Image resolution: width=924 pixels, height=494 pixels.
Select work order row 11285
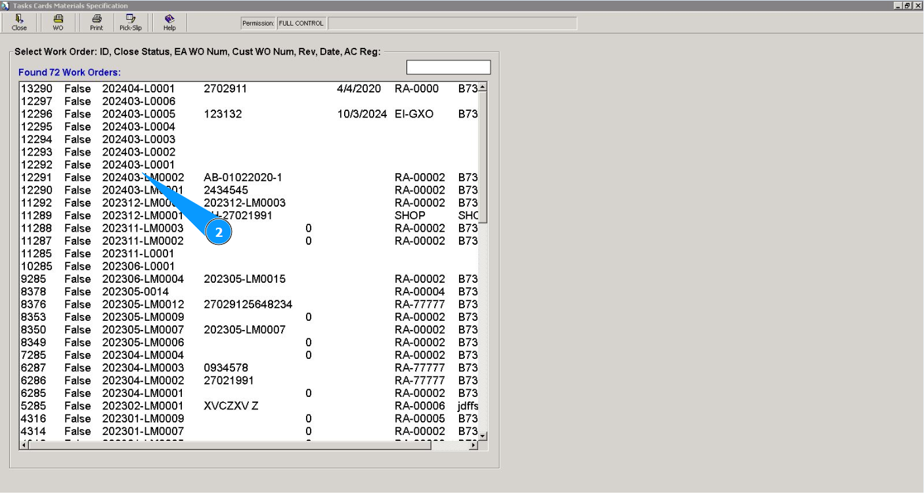point(249,254)
